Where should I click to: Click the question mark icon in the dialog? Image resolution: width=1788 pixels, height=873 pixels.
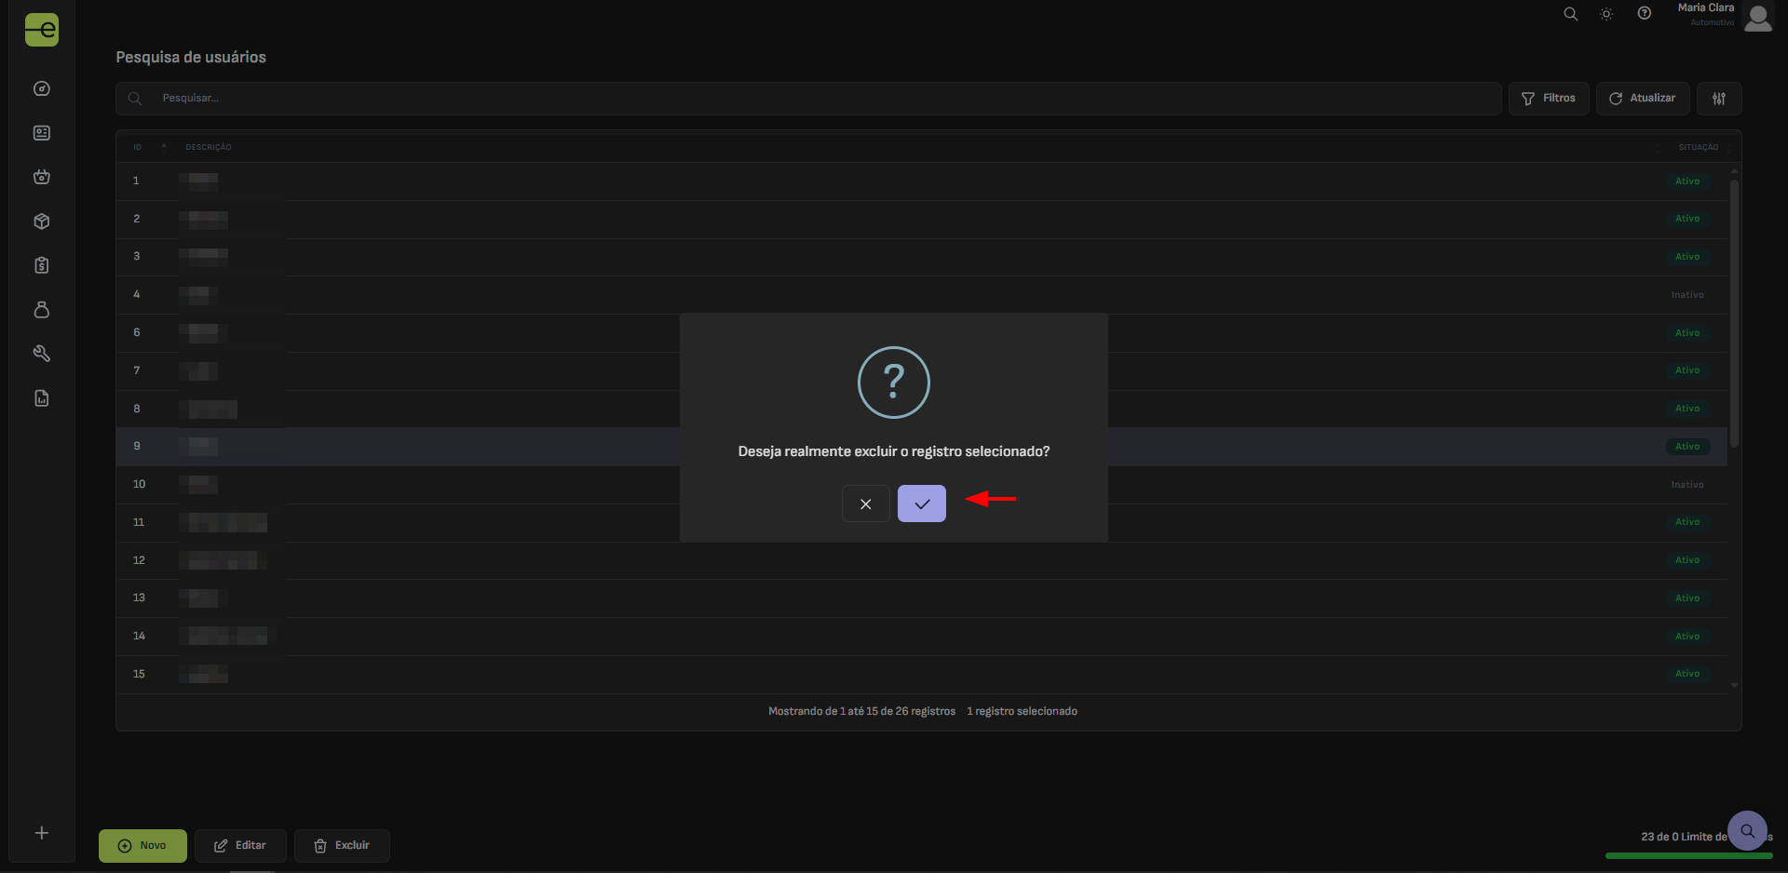pyautogui.click(x=894, y=383)
